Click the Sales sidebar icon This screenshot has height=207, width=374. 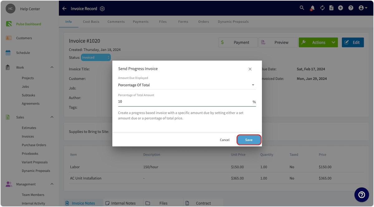8,117
